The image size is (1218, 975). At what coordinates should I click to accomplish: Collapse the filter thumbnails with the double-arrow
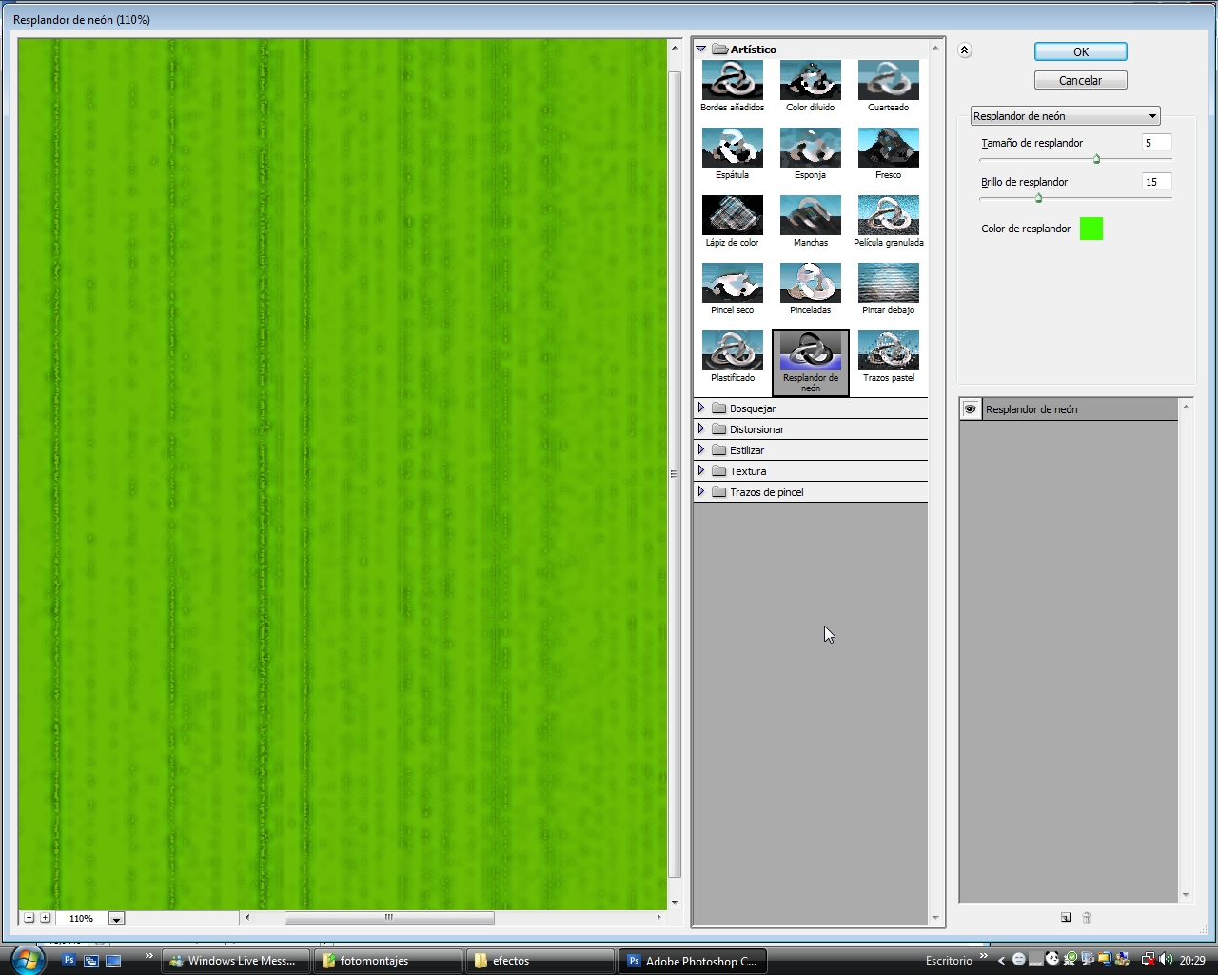click(x=964, y=50)
